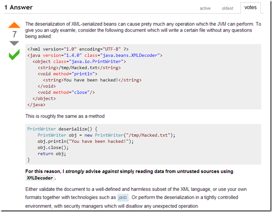Screen dimensions: 272x212
Task: Click the "return obj;" code line
Action: (52, 154)
